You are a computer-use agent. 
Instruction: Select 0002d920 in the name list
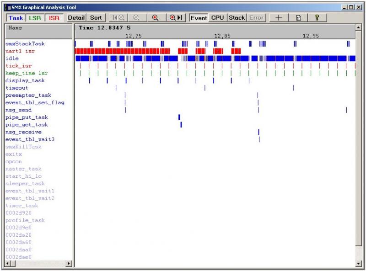[18, 213]
